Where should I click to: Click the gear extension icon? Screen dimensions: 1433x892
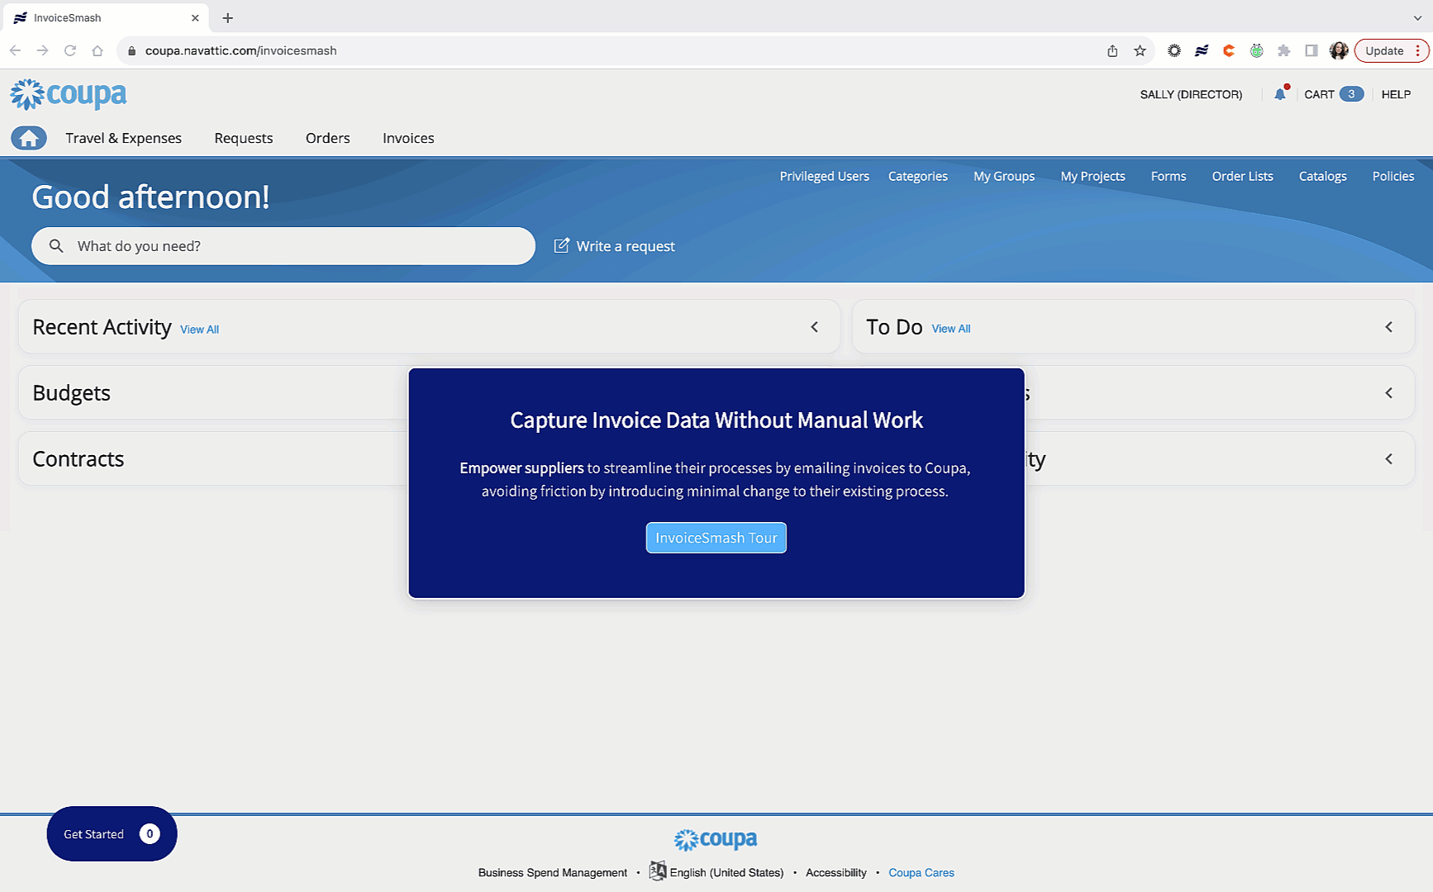coord(1174,50)
